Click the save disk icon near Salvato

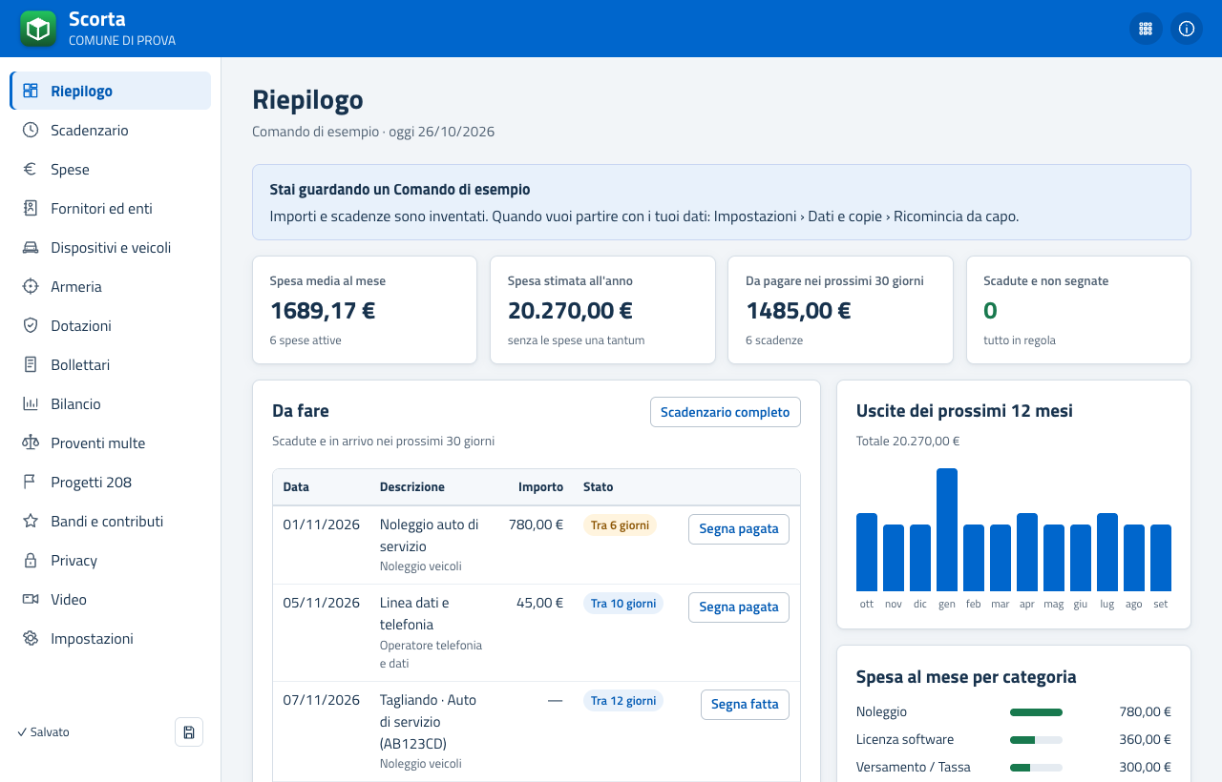[189, 732]
